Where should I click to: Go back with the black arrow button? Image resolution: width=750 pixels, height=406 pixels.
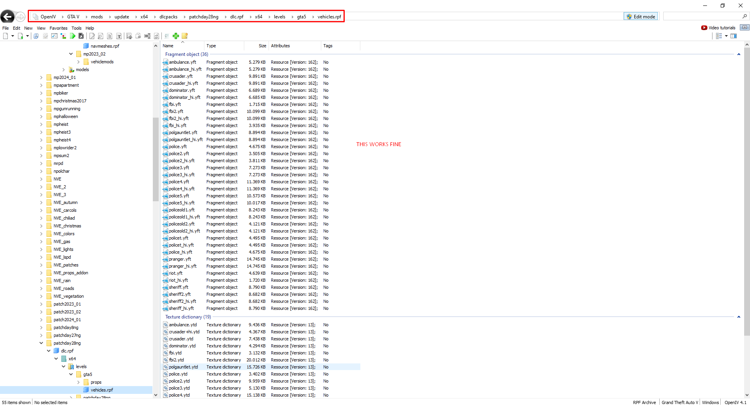pos(7,16)
